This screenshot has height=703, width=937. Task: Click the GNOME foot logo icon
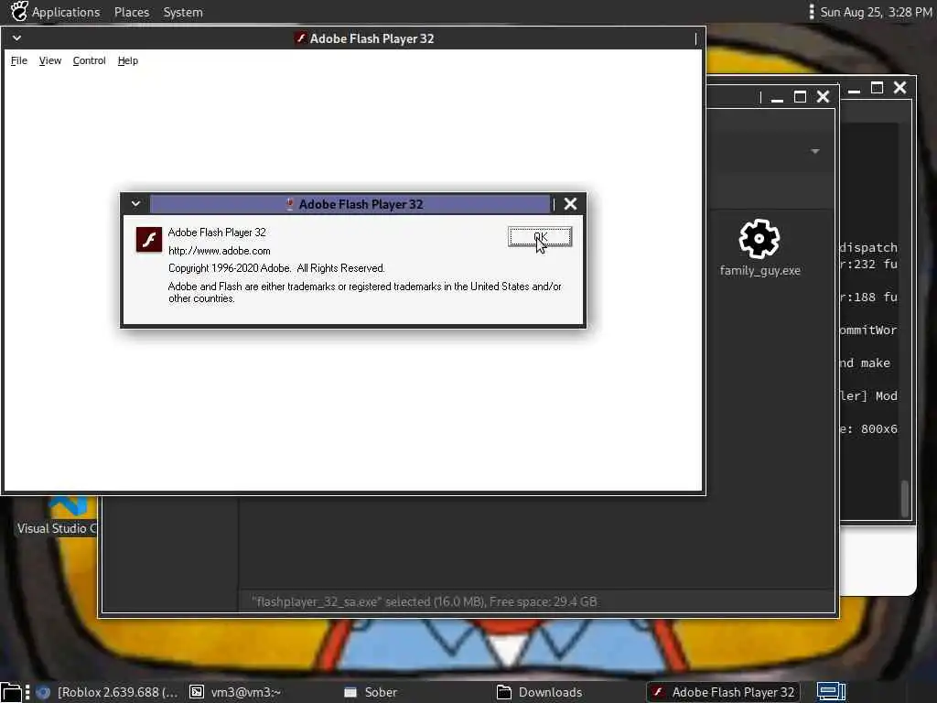click(18, 11)
